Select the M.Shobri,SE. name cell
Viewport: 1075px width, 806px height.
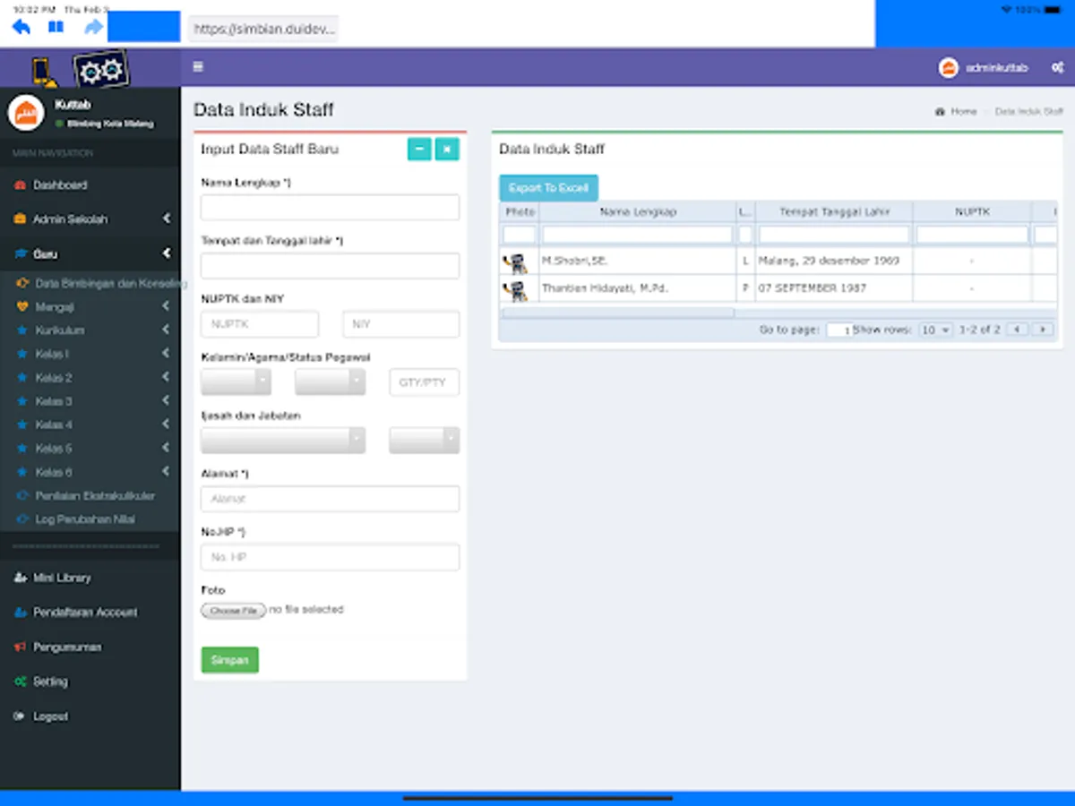(x=638, y=262)
